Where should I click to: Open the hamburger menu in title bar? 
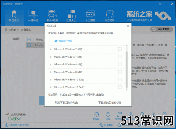point(160,4)
